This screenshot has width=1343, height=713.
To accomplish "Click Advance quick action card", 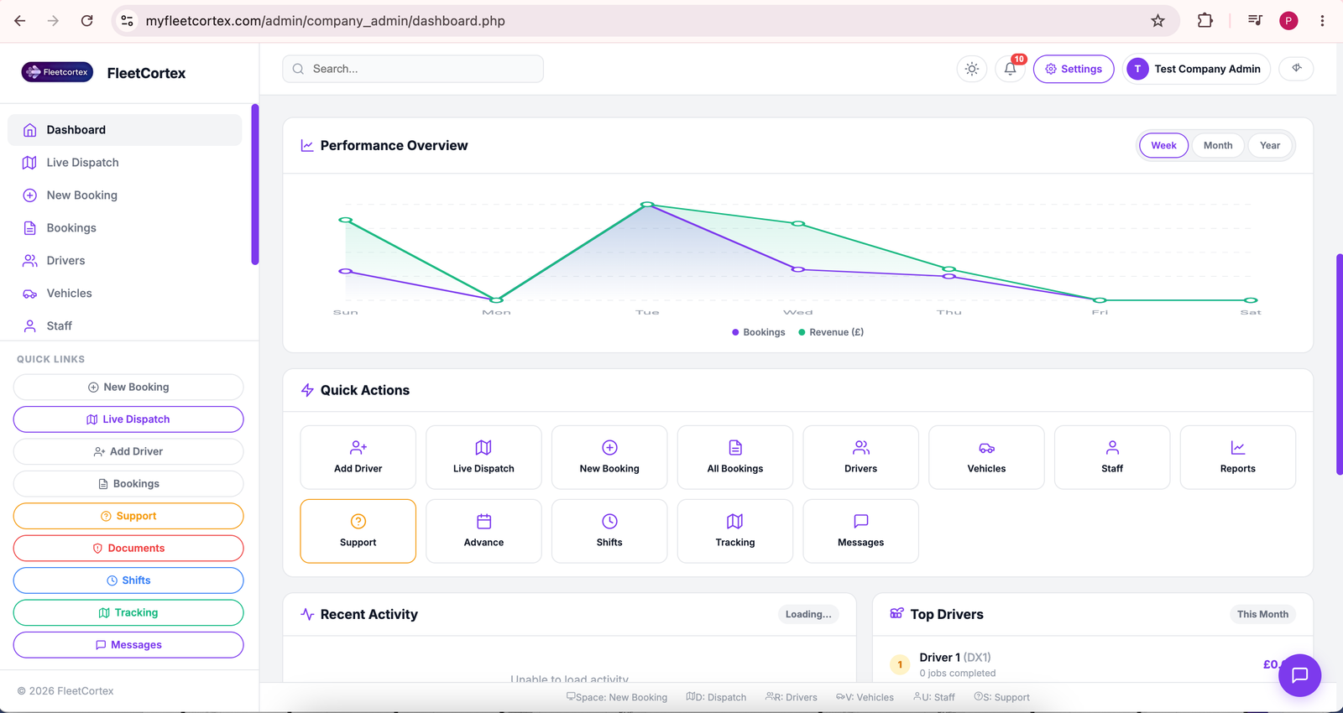I will pos(483,531).
